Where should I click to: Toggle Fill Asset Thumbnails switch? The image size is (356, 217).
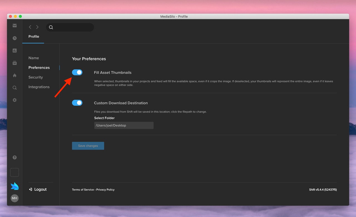[77, 72]
